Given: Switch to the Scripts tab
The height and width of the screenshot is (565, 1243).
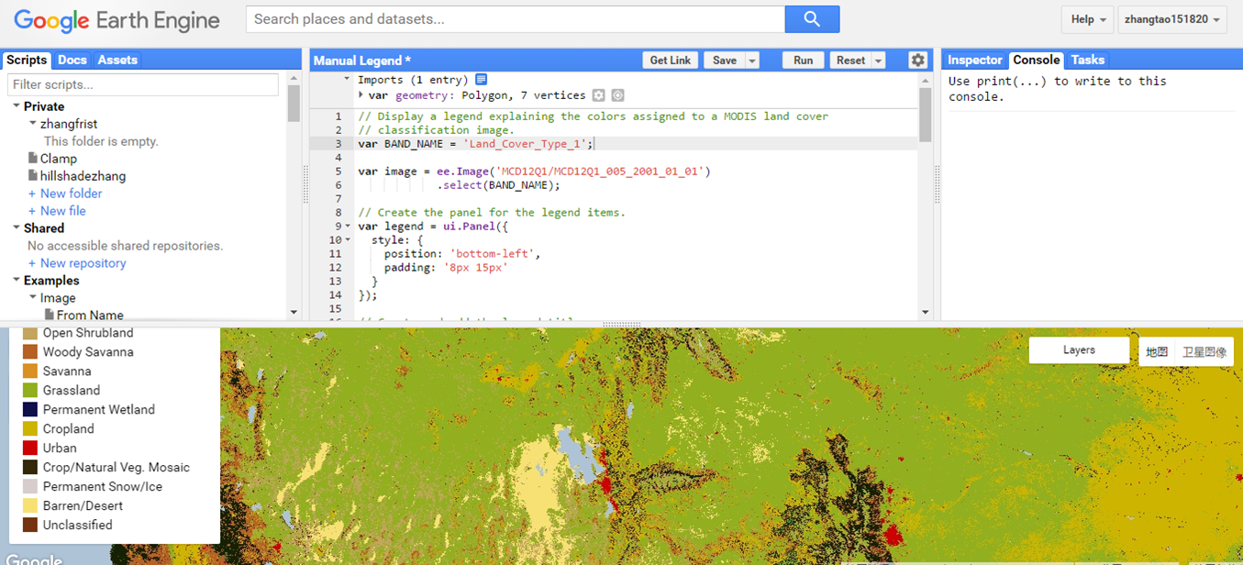Looking at the screenshot, I should [x=27, y=60].
